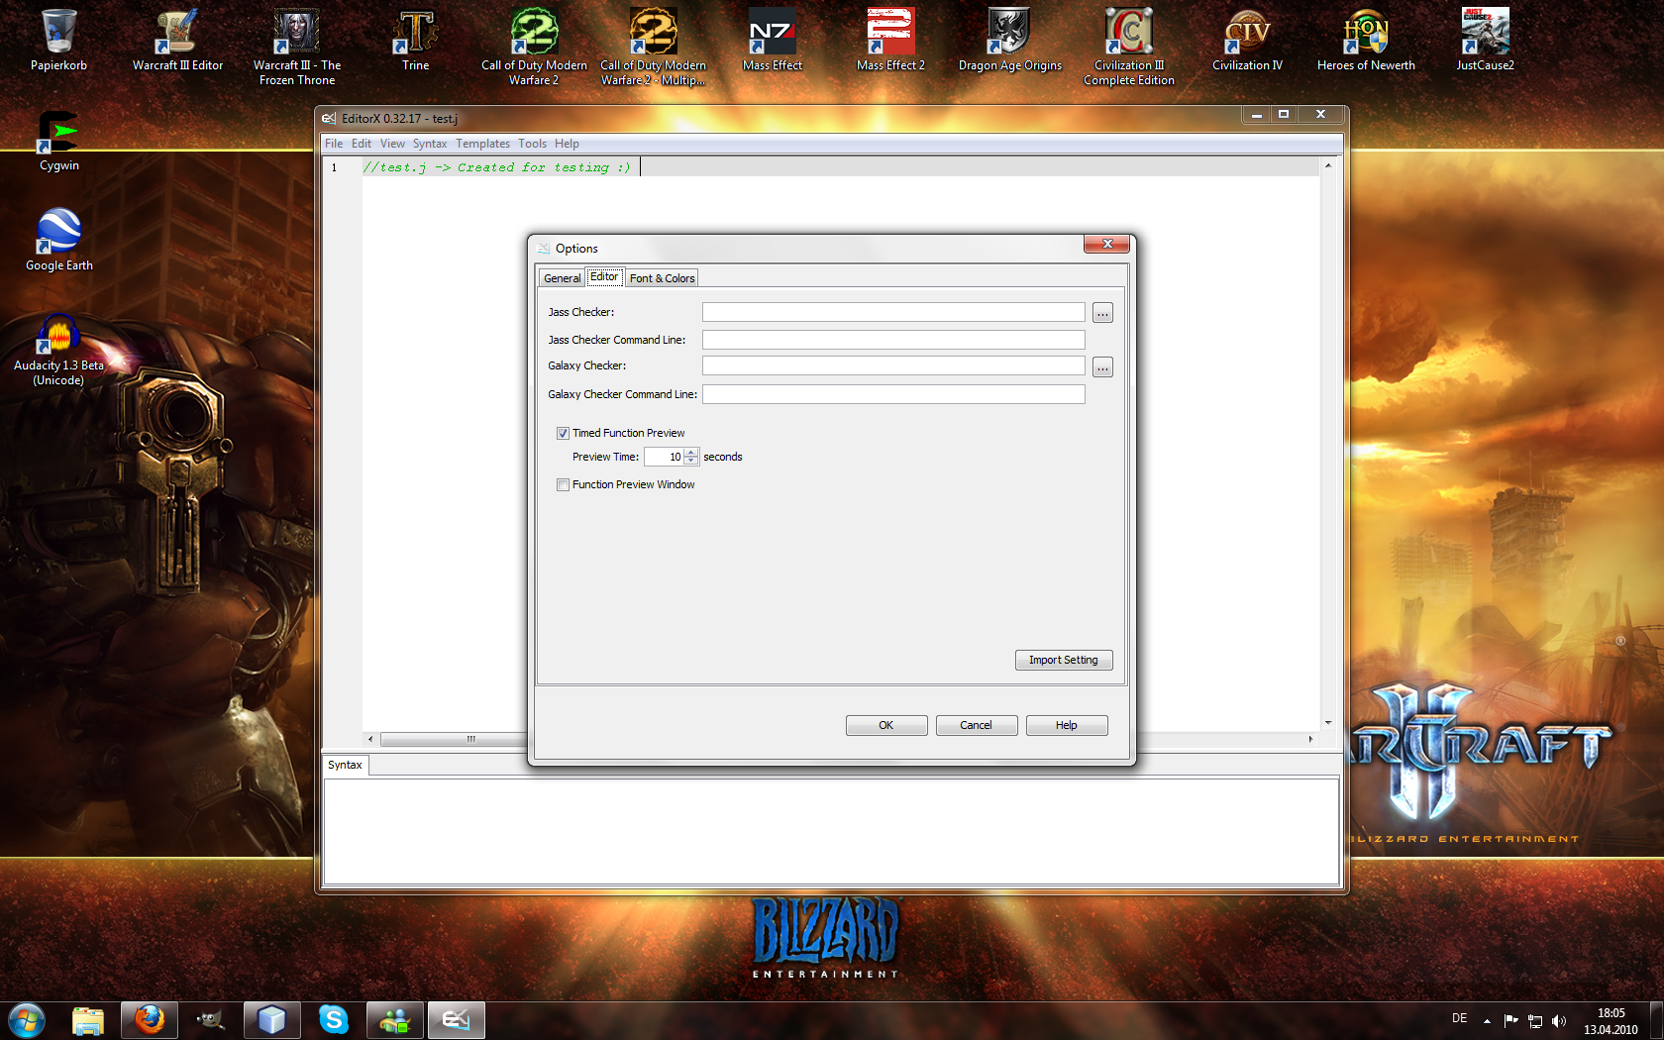Switch to Firefox in the taskbar
The height and width of the screenshot is (1040, 1664).
[x=150, y=1020]
